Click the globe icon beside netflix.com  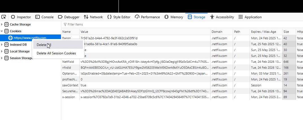click(x=10, y=38)
